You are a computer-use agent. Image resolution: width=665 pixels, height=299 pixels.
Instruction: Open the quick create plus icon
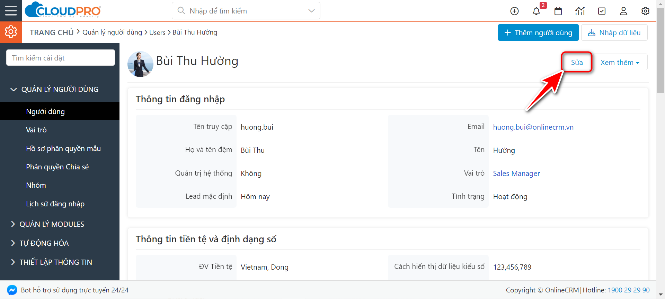514,11
